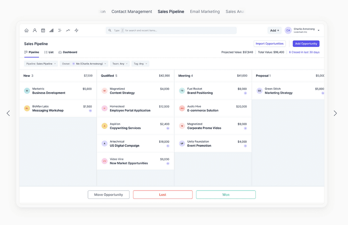The width and height of the screenshot is (348, 225).
Task: Open the calendar tasks icon
Action: [x=43, y=30]
